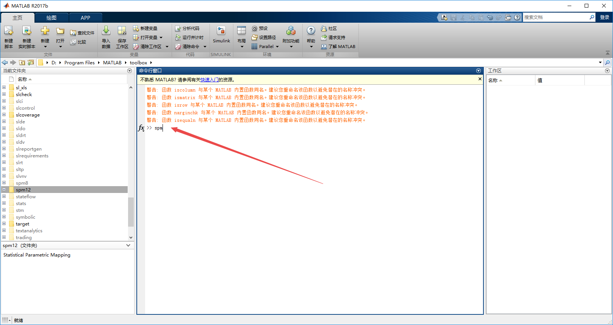Click 查找文件 find files

tap(82, 33)
